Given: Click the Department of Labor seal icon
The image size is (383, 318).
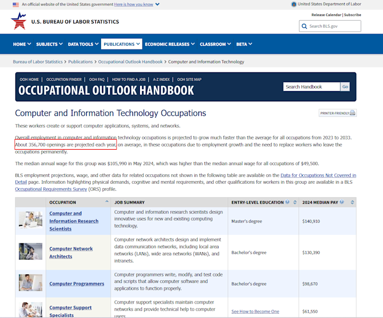Looking at the screenshot, I should (294, 4).
